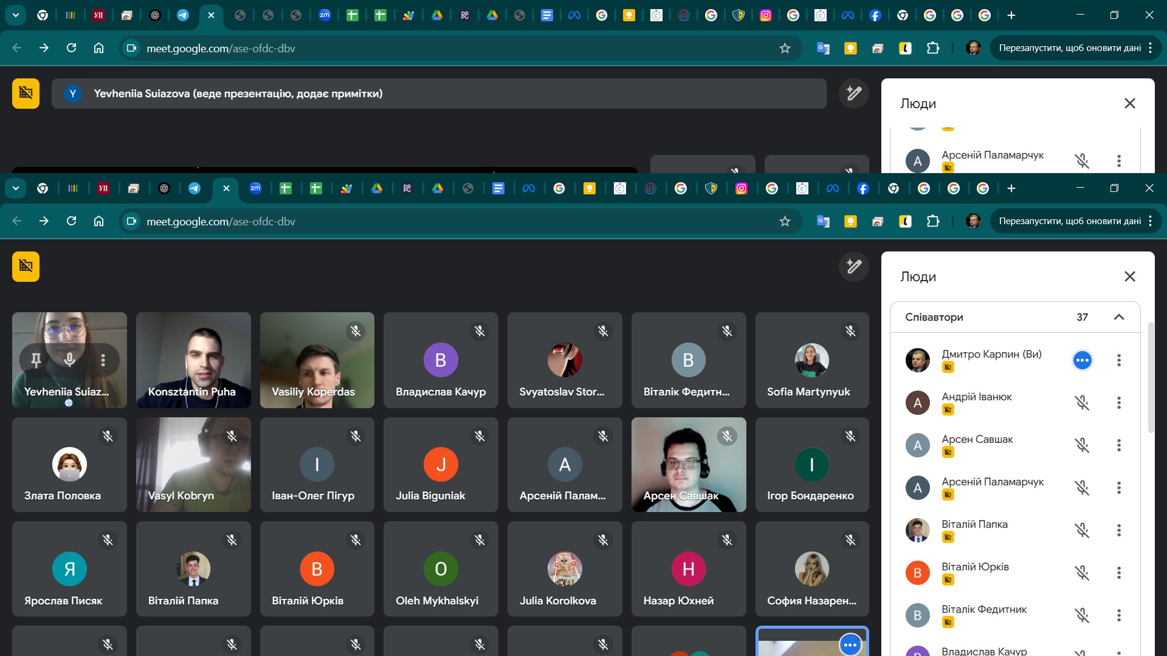Mute Андрій Іванюк in the people list
This screenshot has width=1167, height=656.
[x=1082, y=403]
